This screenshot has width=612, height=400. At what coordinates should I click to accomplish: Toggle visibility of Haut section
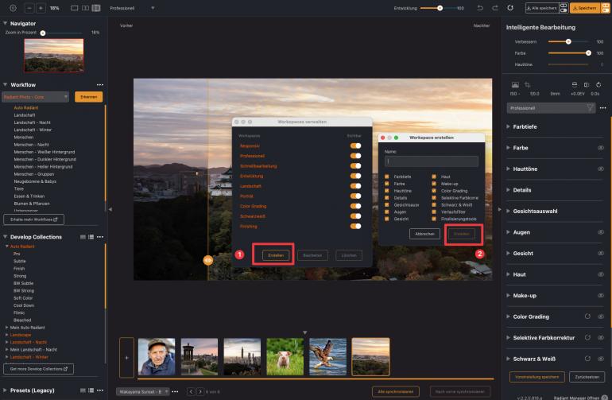point(601,274)
